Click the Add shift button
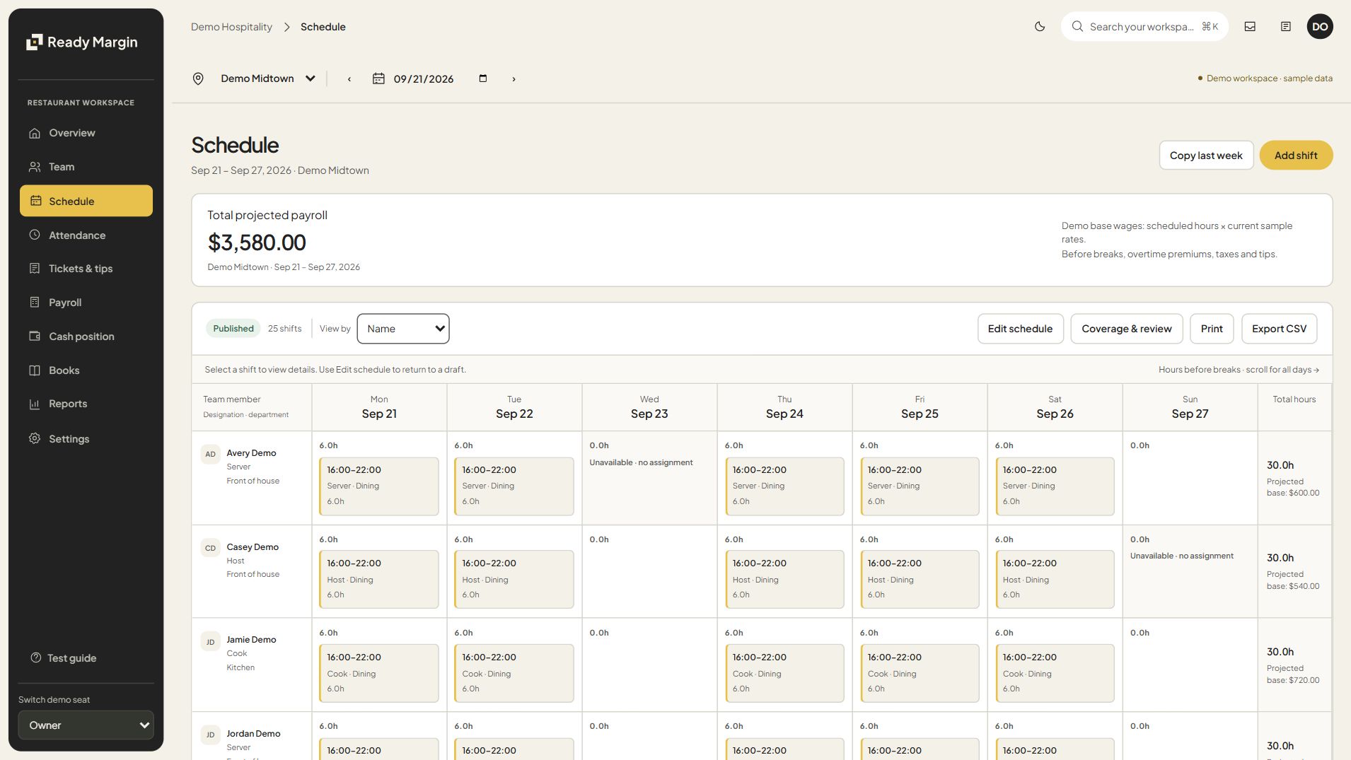The height and width of the screenshot is (760, 1351). coord(1296,156)
